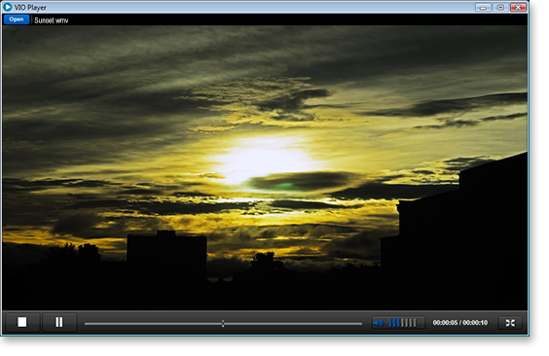Viewport: 549px width, 356px height.
Task: Jump to the end of the seek track
Action: pos(361,324)
